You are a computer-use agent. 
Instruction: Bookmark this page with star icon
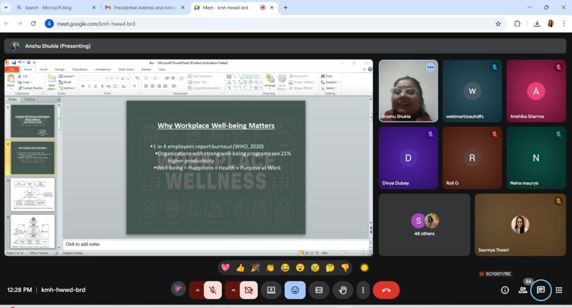(x=498, y=24)
